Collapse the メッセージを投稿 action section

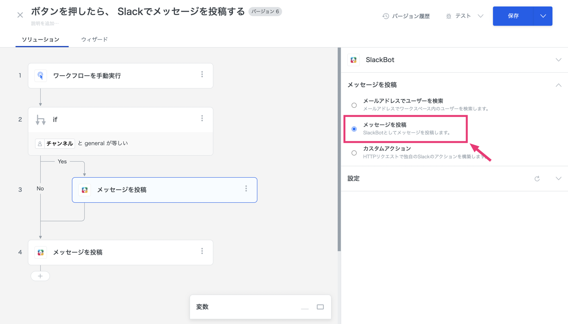tap(558, 85)
